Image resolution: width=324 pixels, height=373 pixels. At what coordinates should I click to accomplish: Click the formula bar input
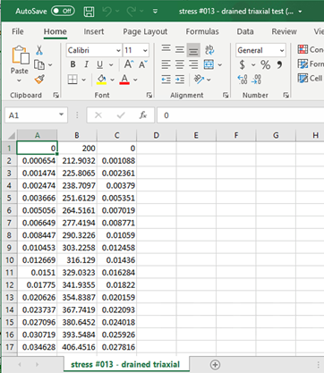pyautogui.click(x=241, y=115)
